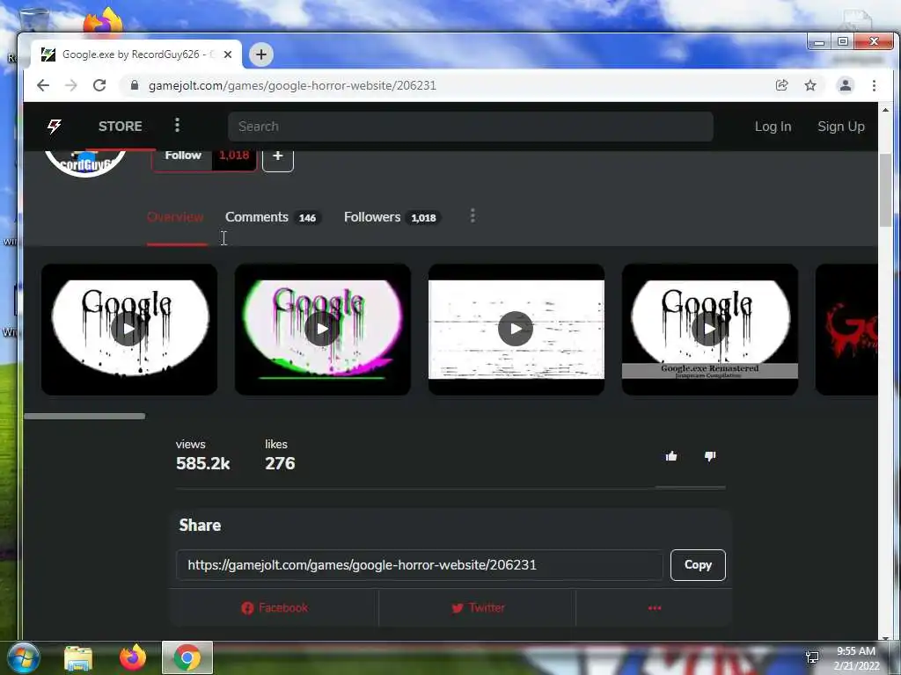Click the Sign Up link
This screenshot has width=901, height=675.
(840, 127)
